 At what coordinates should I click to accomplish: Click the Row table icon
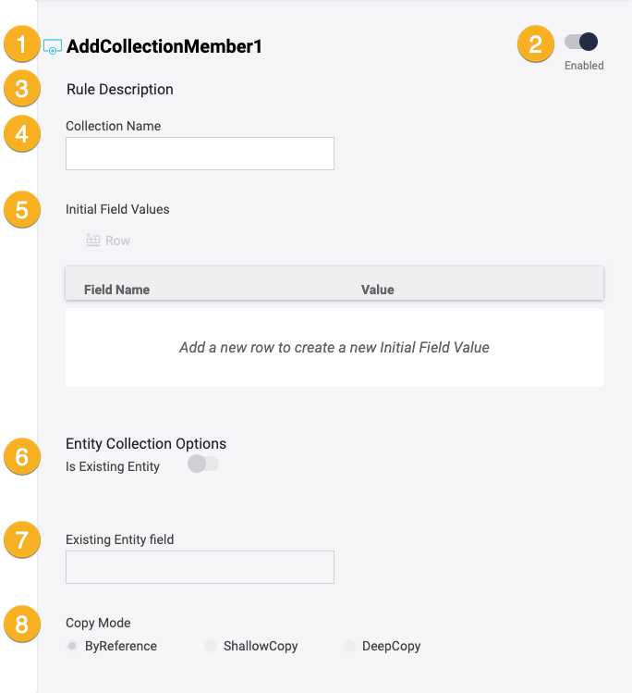[x=92, y=241]
